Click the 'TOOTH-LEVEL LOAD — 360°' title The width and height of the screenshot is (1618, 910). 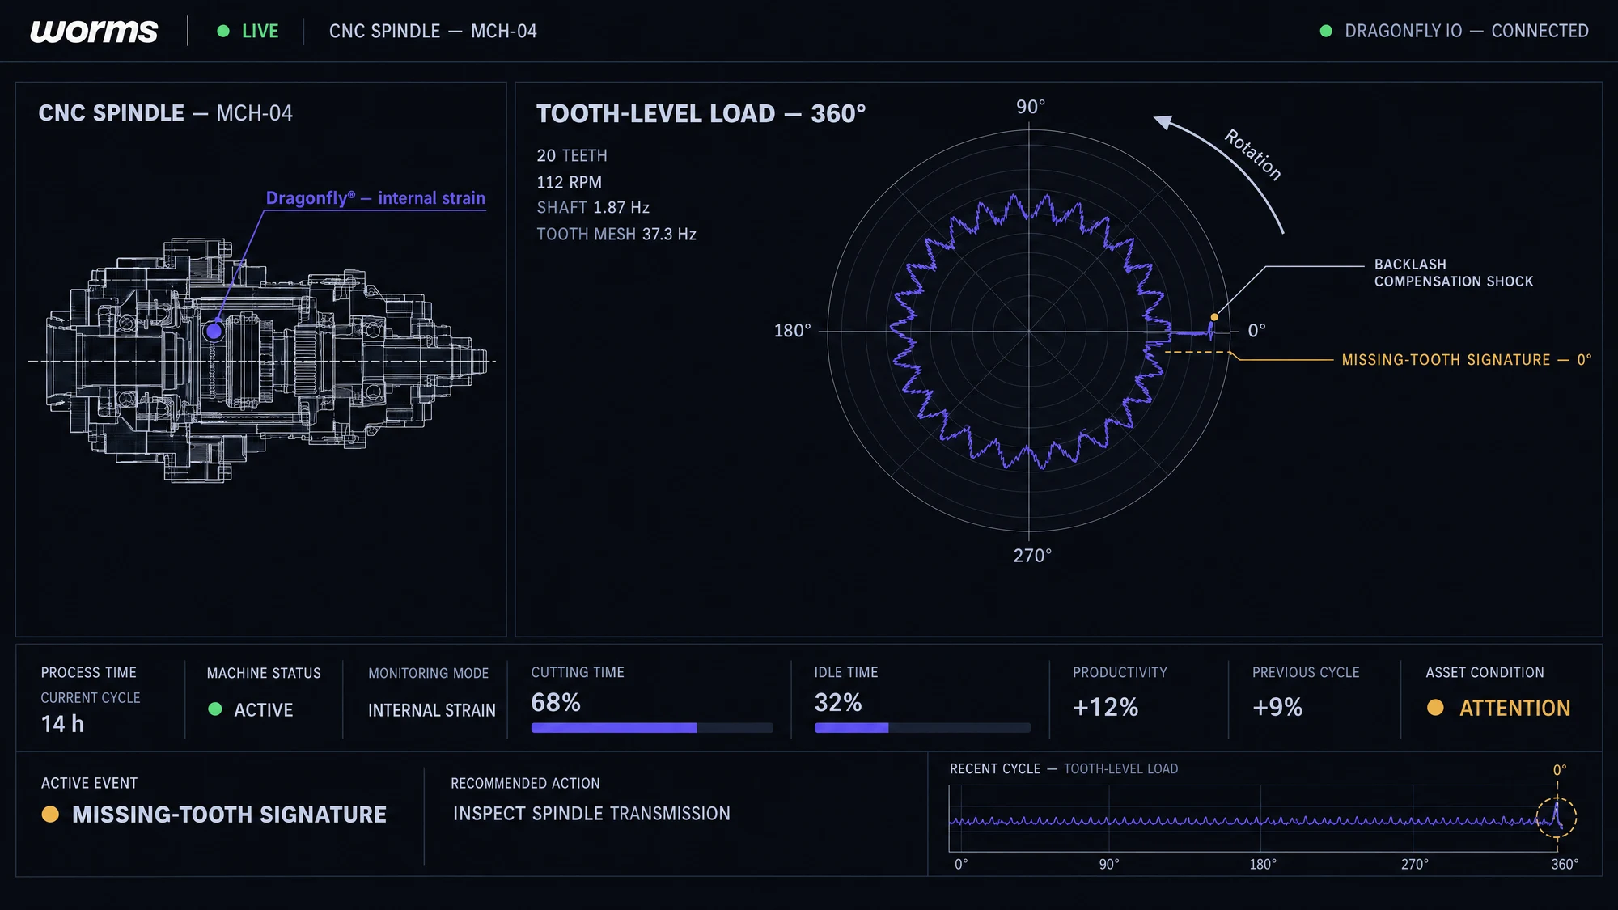[x=701, y=114]
